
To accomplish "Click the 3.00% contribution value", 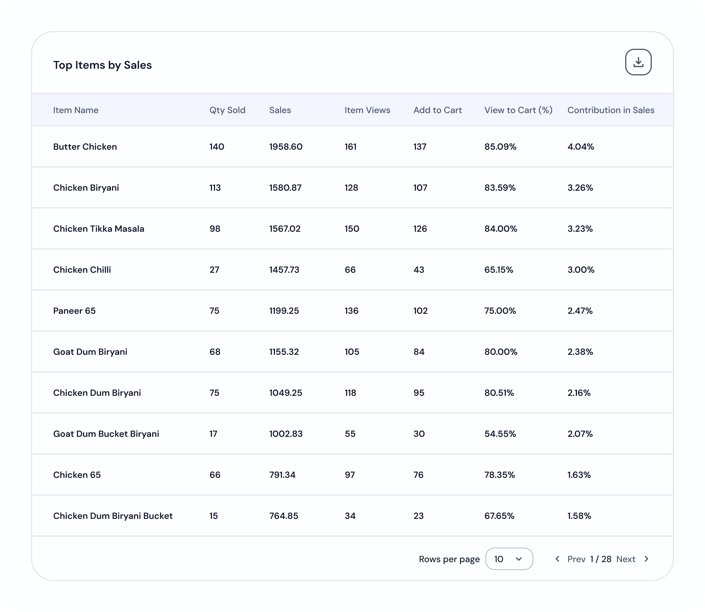I will click(581, 269).
